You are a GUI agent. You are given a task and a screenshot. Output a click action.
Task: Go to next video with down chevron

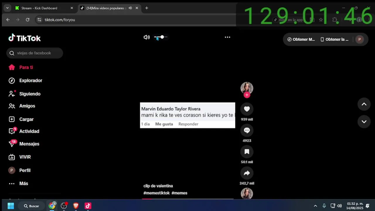click(364, 122)
